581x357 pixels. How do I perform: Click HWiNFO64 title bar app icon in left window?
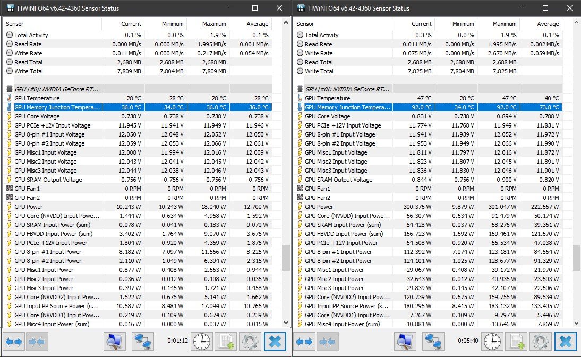pos(10,8)
